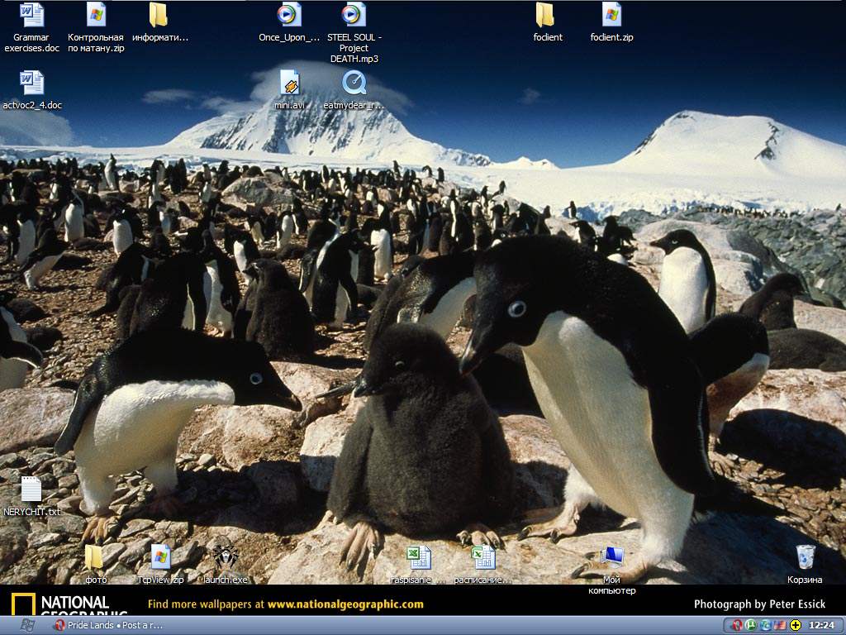846x635 pixels.
Task: Open NERYCHIT.txt text file
Action: 31,490
